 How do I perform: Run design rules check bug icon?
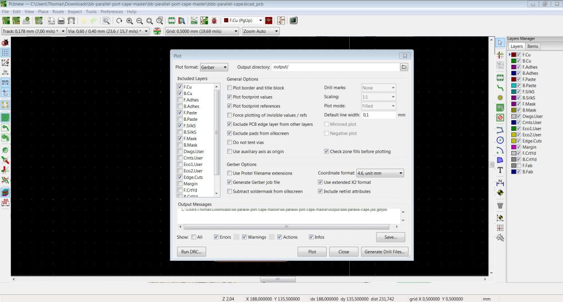pyautogui.click(x=214, y=21)
